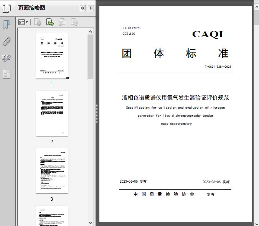Select page 1 thumbnail
259x226 pixels.
52,56
